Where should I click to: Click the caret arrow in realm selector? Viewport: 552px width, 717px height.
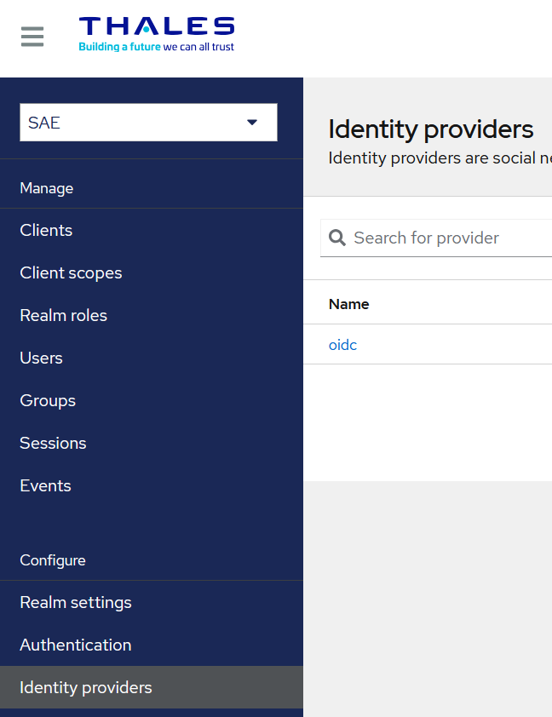pos(252,123)
